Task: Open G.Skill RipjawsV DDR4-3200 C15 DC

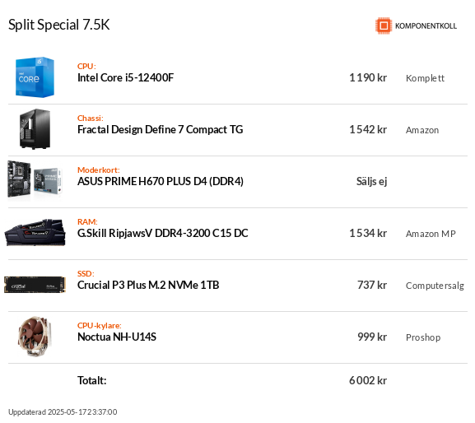Action: point(163,233)
